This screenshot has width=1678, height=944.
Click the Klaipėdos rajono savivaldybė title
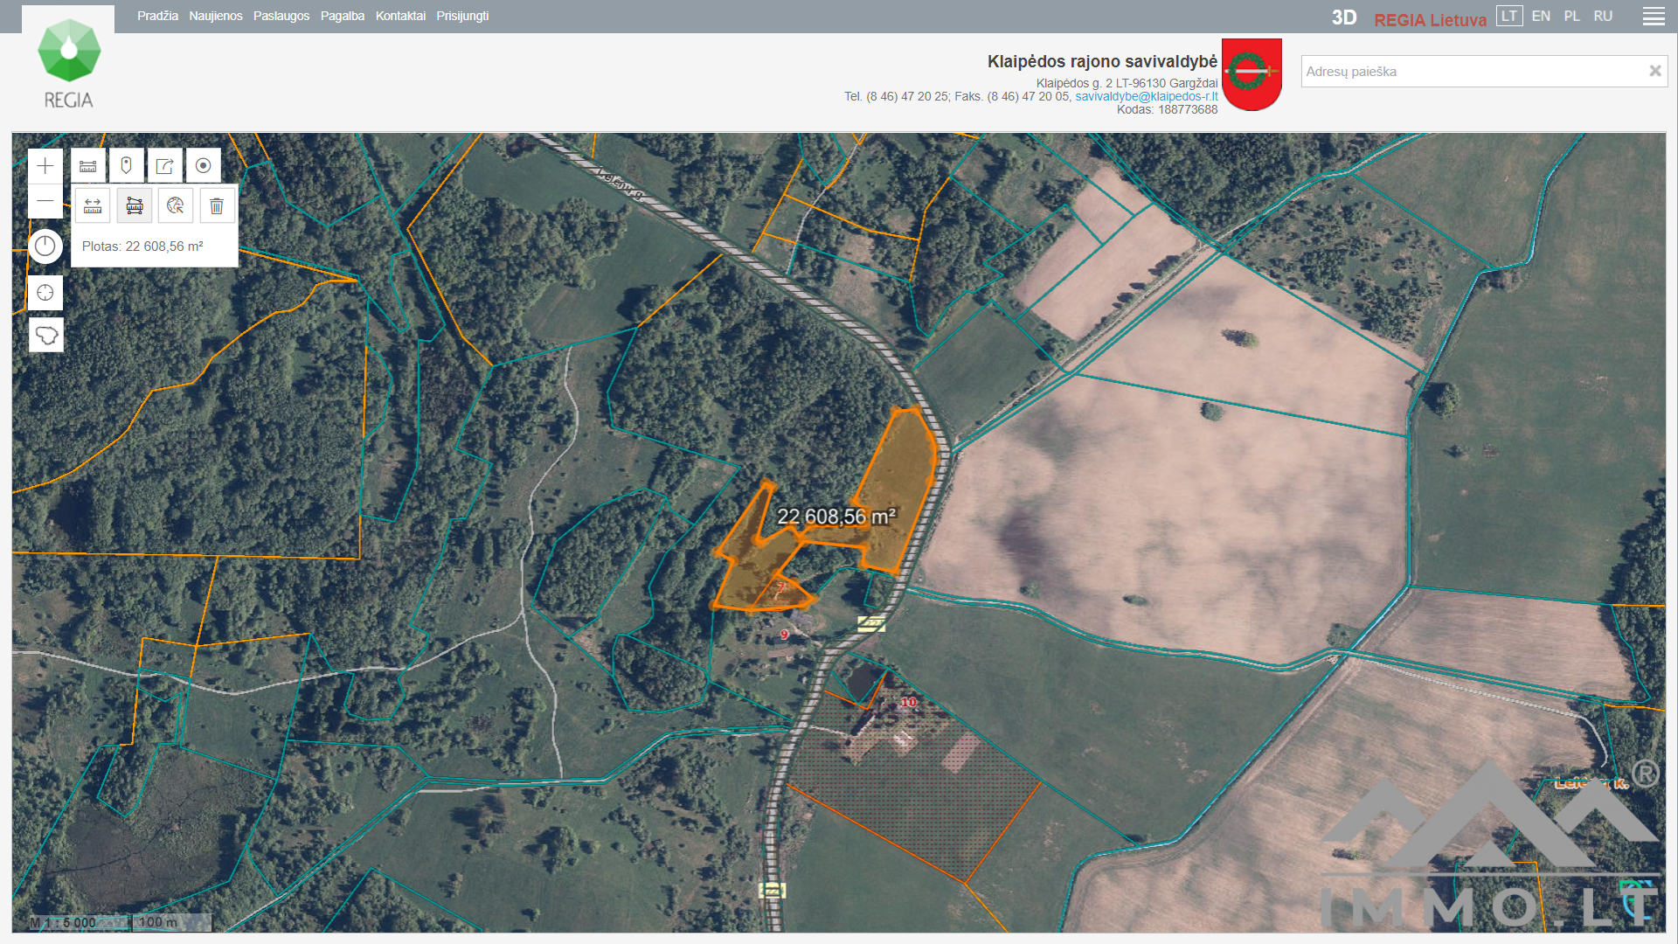[x=1102, y=61]
